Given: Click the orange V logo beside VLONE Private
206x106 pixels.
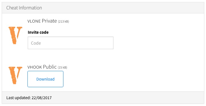Looking at the screenshot, I should (x=15, y=35).
